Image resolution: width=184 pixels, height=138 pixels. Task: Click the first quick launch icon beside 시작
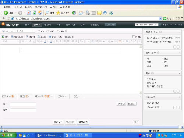pos(20,135)
